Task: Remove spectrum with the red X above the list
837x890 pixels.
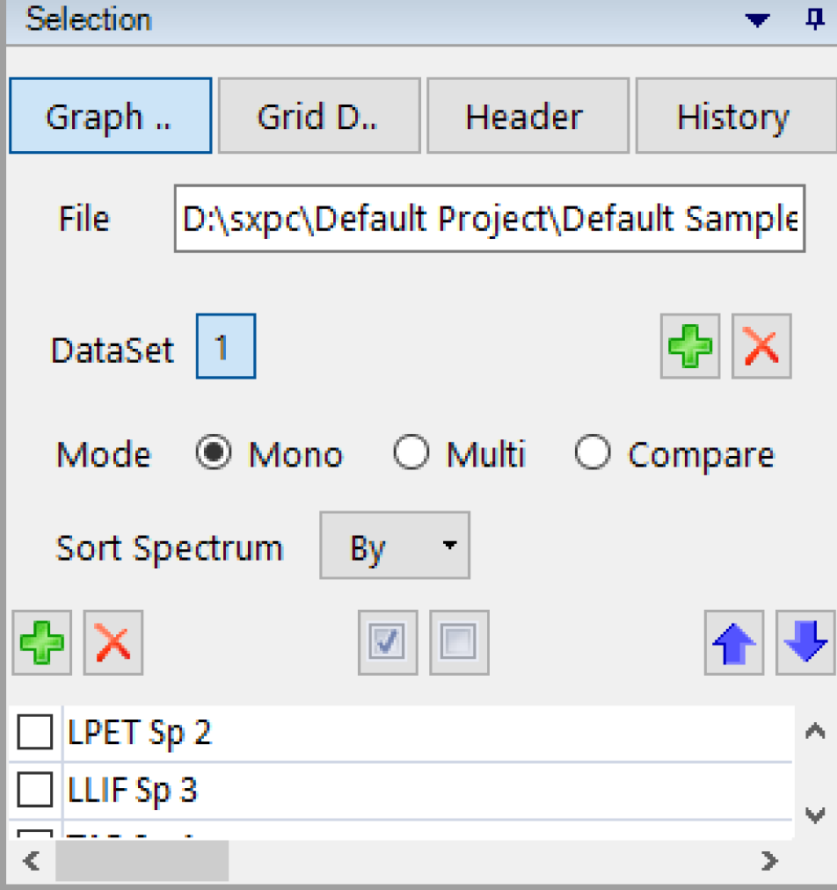Action: (113, 642)
